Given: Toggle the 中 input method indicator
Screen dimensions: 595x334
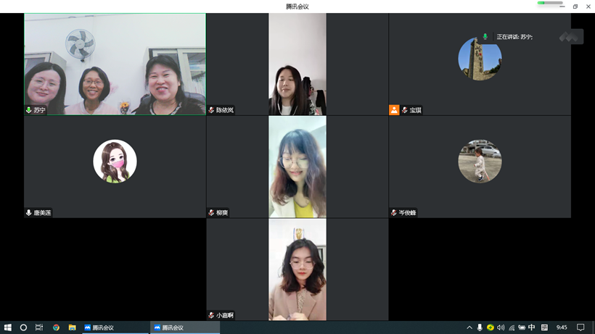Looking at the screenshot, I should (x=532, y=327).
